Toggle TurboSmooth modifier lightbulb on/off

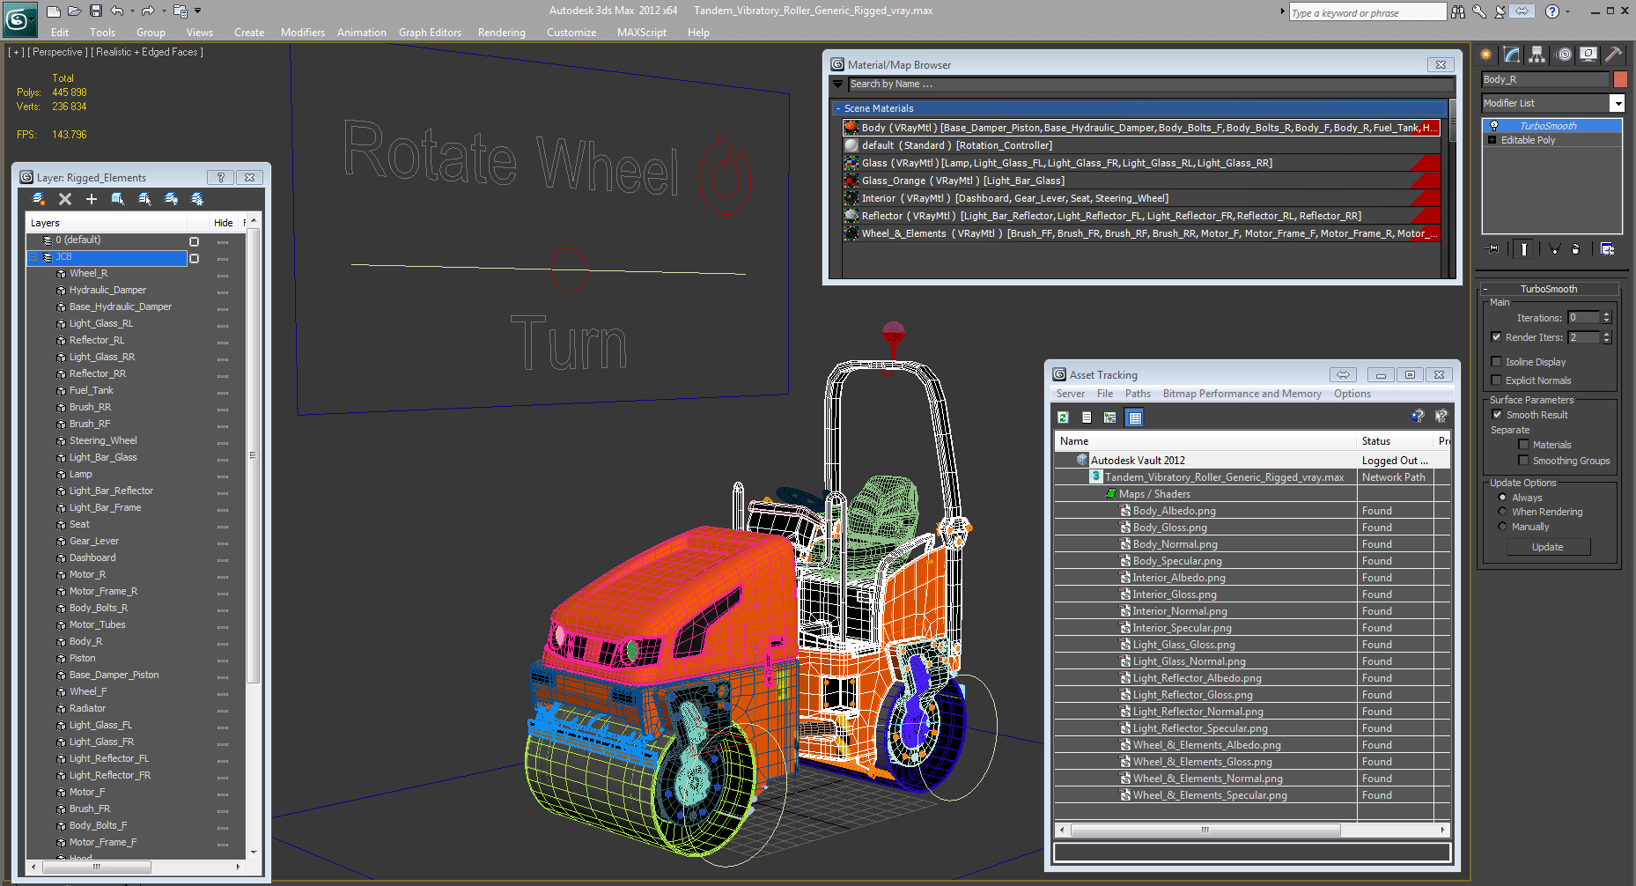pyautogui.click(x=1494, y=126)
